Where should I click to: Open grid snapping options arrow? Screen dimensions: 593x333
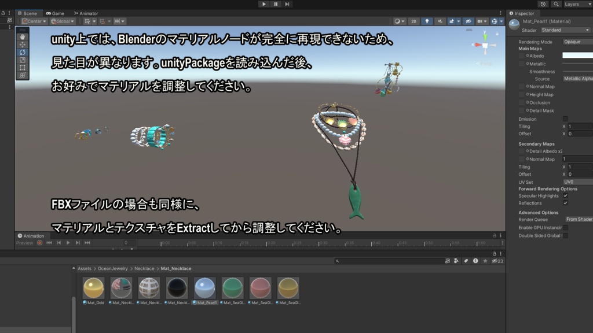(x=94, y=21)
